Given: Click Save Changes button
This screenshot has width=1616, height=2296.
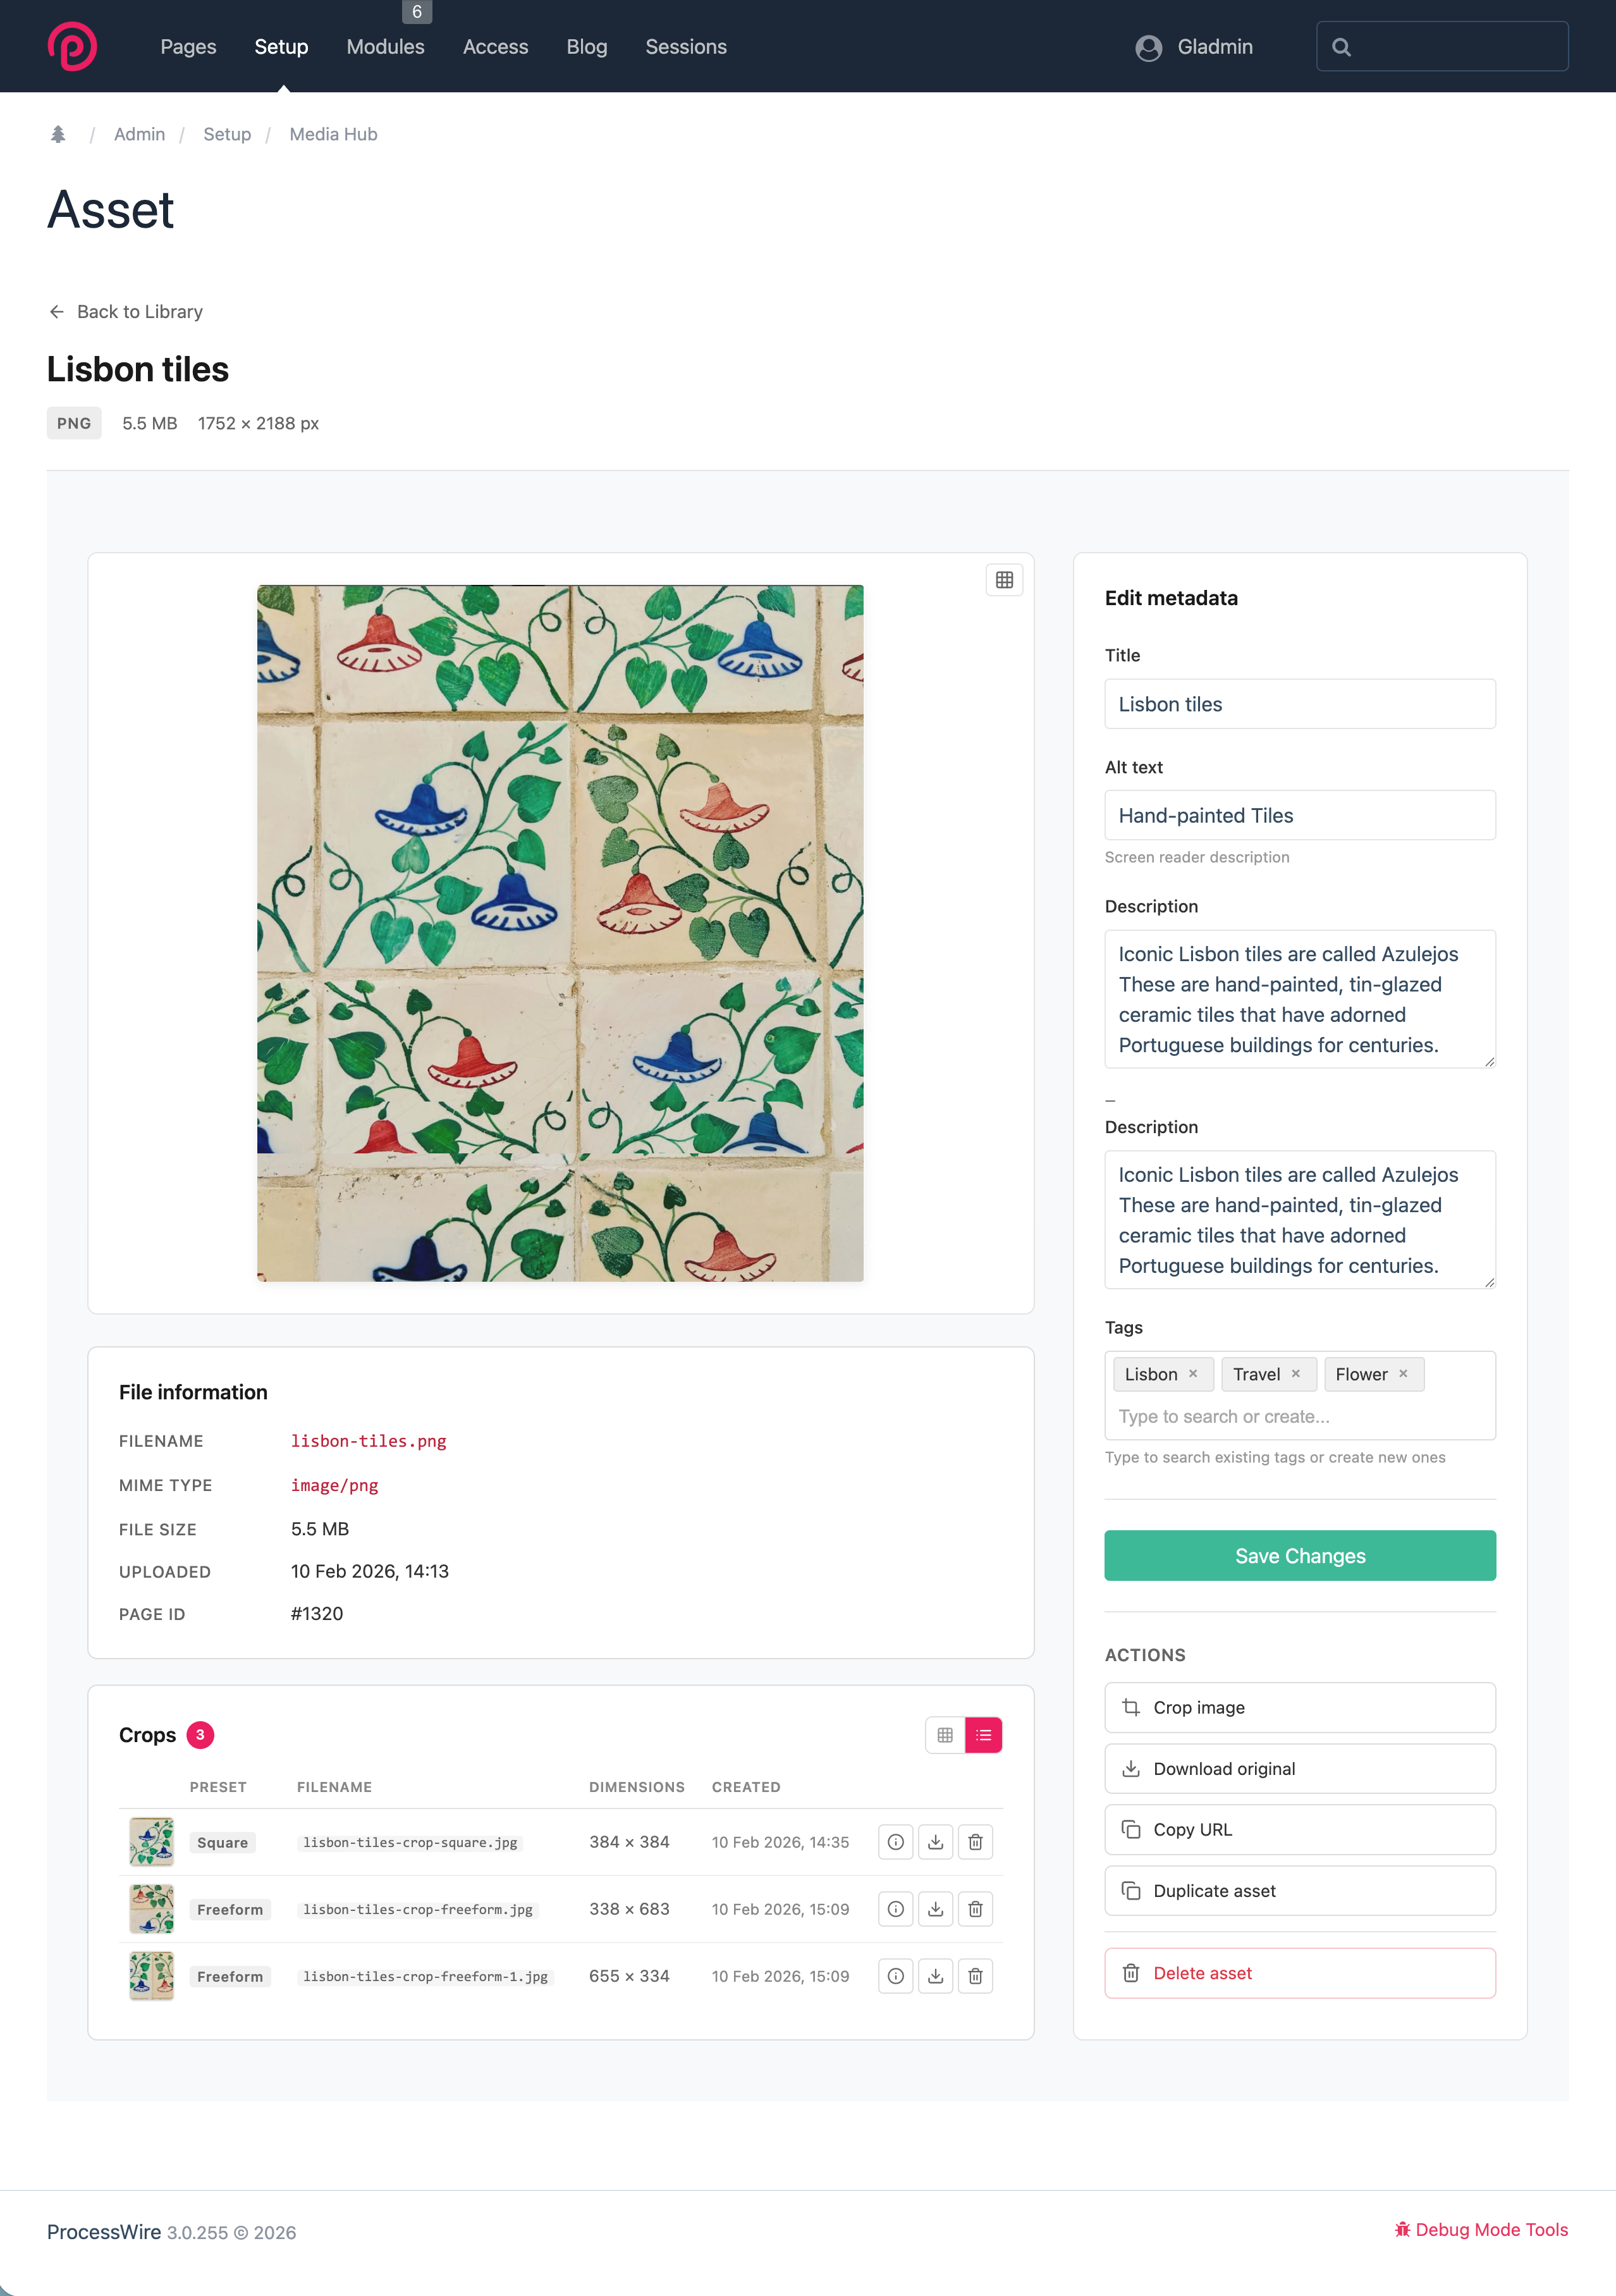Looking at the screenshot, I should pyautogui.click(x=1299, y=1556).
